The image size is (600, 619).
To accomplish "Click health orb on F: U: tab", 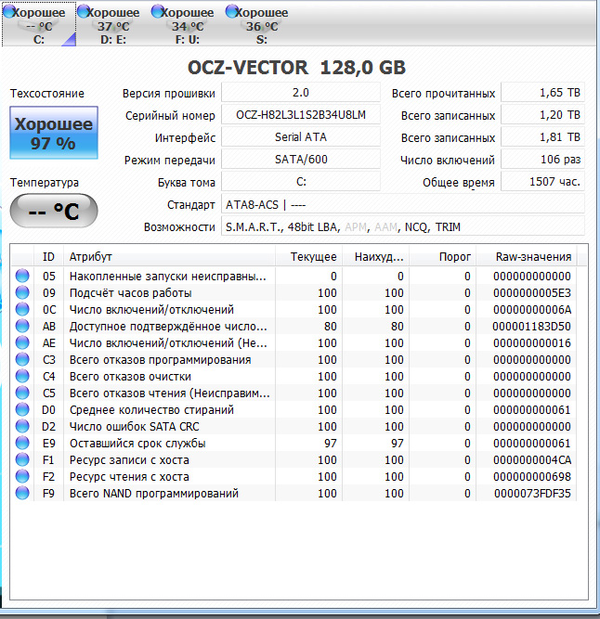I will (x=158, y=11).
